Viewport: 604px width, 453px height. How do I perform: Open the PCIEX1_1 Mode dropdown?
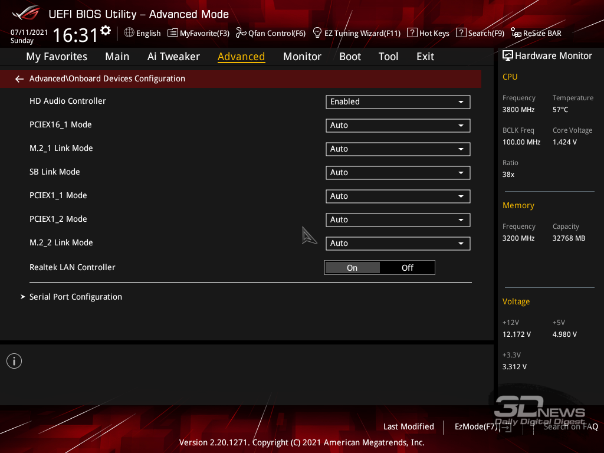398,196
